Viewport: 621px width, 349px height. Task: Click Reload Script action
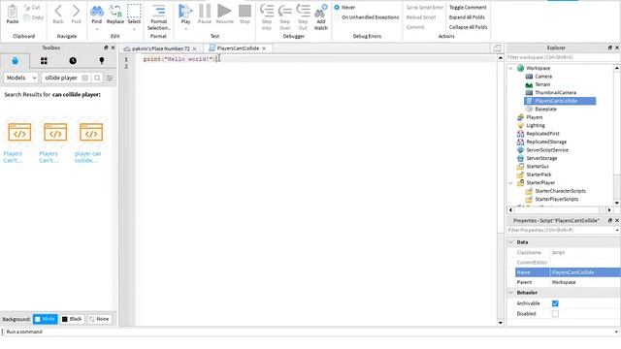(421, 17)
